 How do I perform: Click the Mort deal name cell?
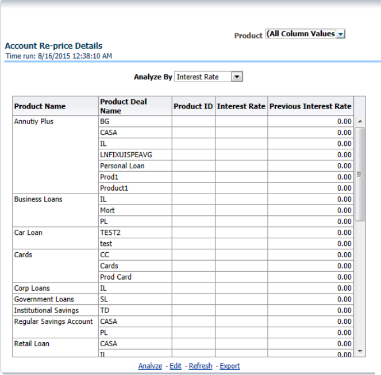click(x=135, y=210)
